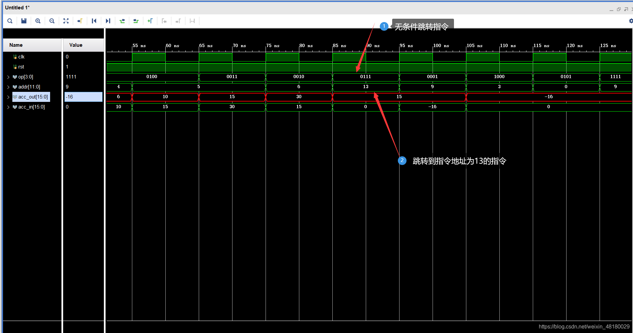633x333 pixels.
Task: Go to previous transition
Action: pos(122,21)
